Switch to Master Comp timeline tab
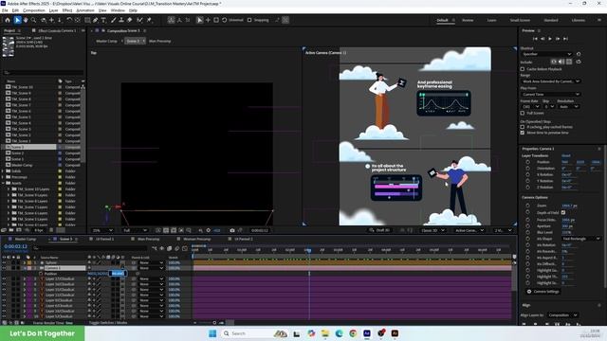This screenshot has width=607, height=341. pos(26,239)
